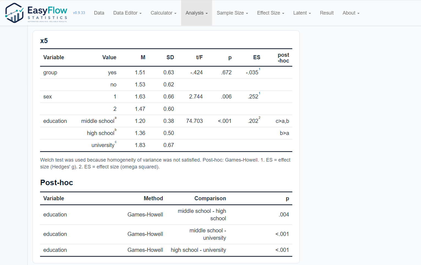Select the p value .006
This screenshot has height=265, width=421.
tap(226, 97)
